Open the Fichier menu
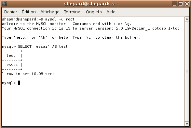This screenshot has height=128, width=191. (11, 12)
